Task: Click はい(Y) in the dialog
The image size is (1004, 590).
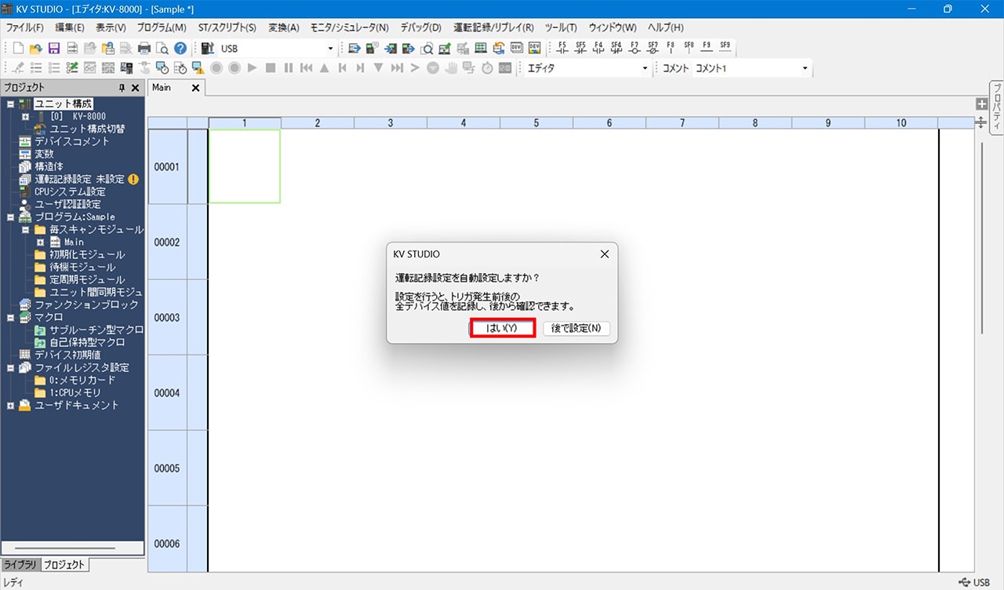Action: click(x=502, y=328)
